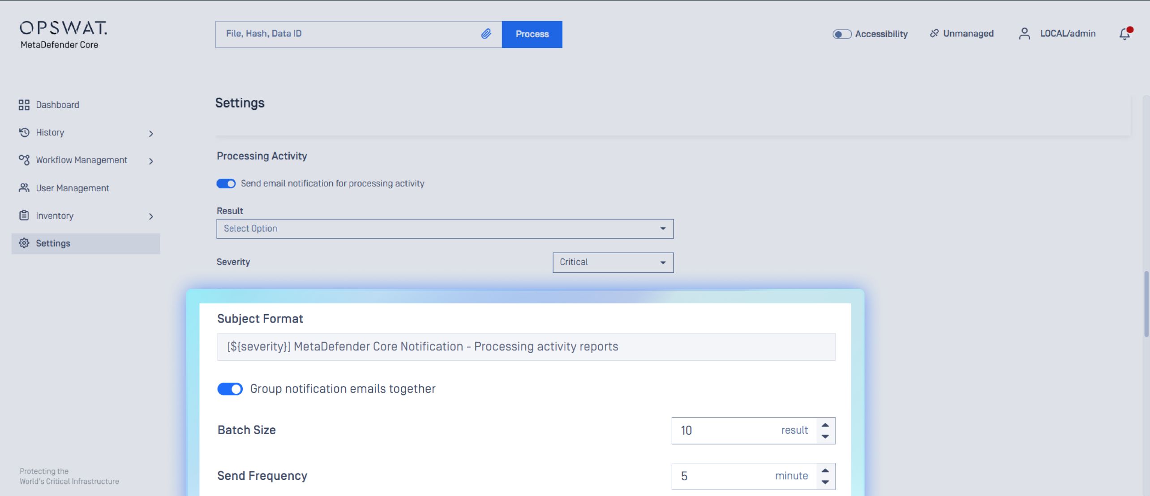Open User Management in the sidebar
Image resolution: width=1150 pixels, height=496 pixels.
click(72, 188)
